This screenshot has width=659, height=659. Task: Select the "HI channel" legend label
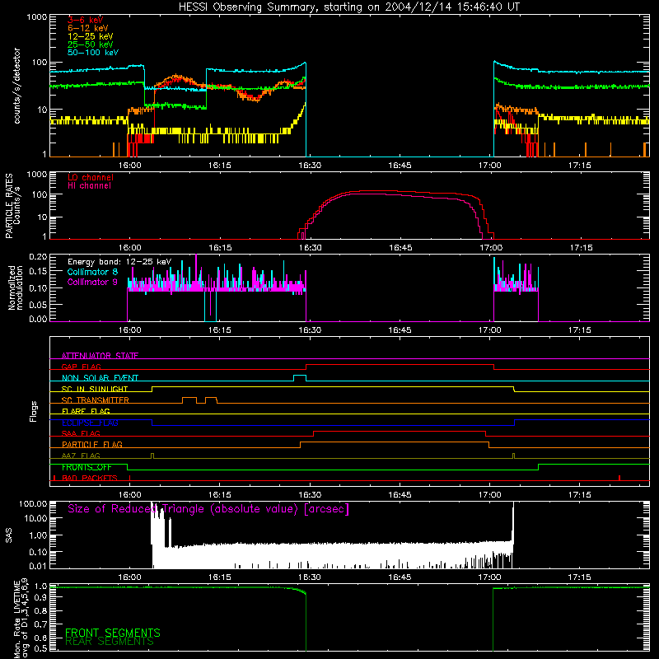tap(89, 186)
